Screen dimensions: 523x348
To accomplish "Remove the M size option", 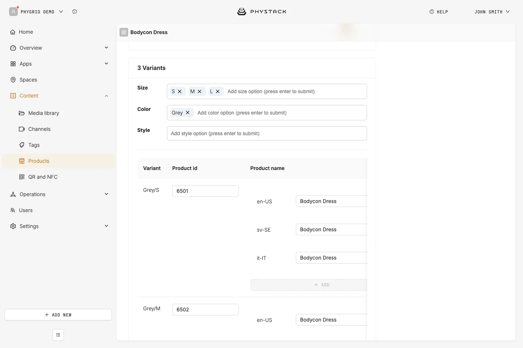I will point(199,91).
